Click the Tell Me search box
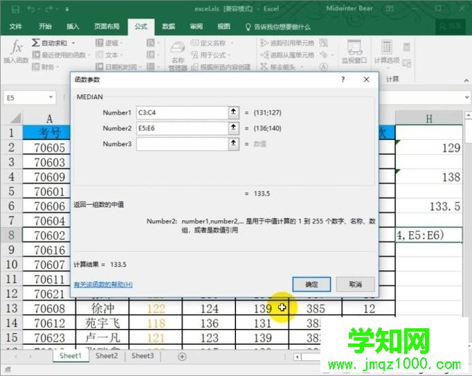472x376 pixels. pyautogui.click(x=278, y=27)
